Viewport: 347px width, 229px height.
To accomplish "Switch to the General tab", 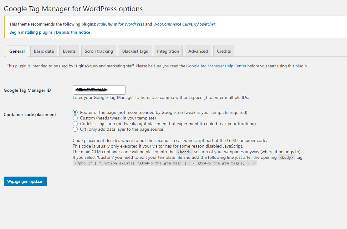I will pos(17,51).
